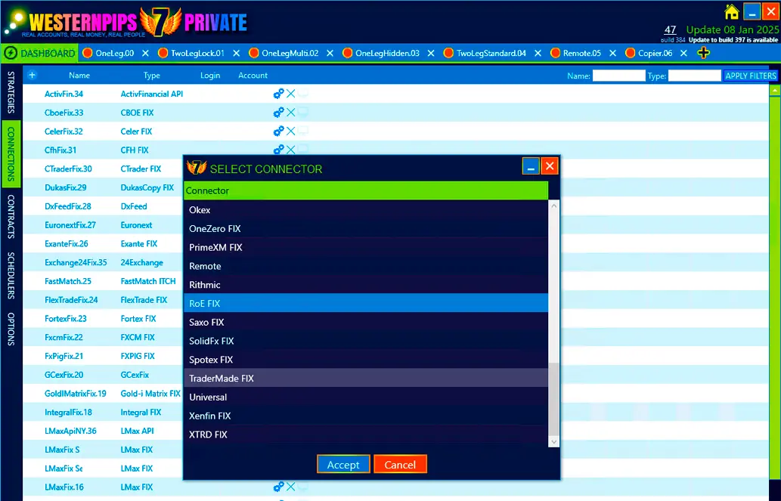
Task: Delete CboeFix.33 connection with X icon
Action: tap(291, 113)
